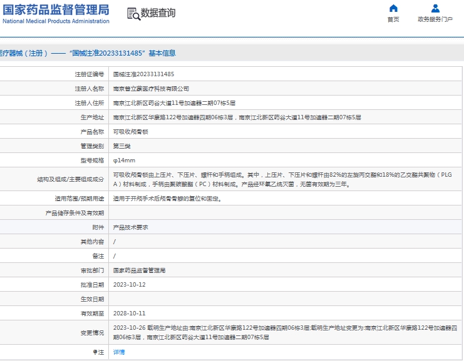Image resolution: width=464 pixels, height=361 pixels.
Task: Click the 型号规格 label
Action: tap(92, 161)
